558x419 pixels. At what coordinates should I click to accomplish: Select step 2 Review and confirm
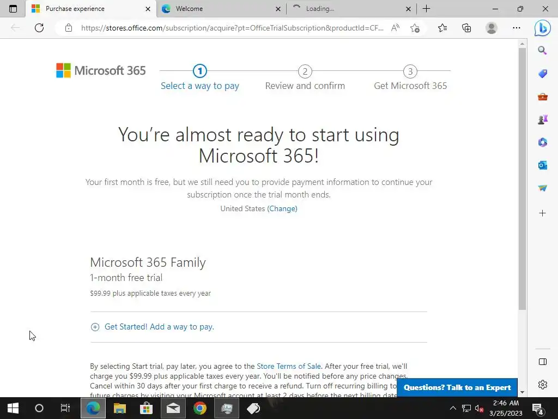[x=305, y=77]
